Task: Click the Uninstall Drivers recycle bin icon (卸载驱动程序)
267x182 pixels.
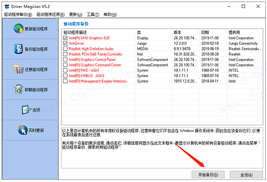Action: pyautogui.click(x=18, y=89)
